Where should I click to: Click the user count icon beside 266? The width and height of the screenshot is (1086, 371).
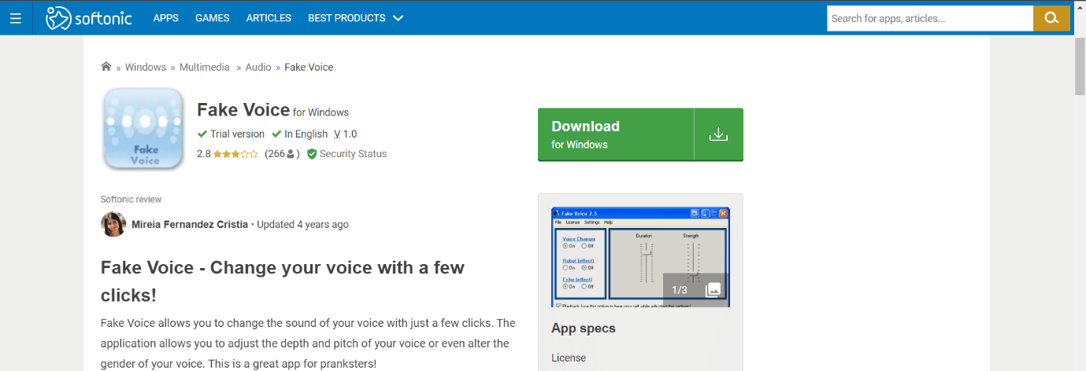click(291, 154)
